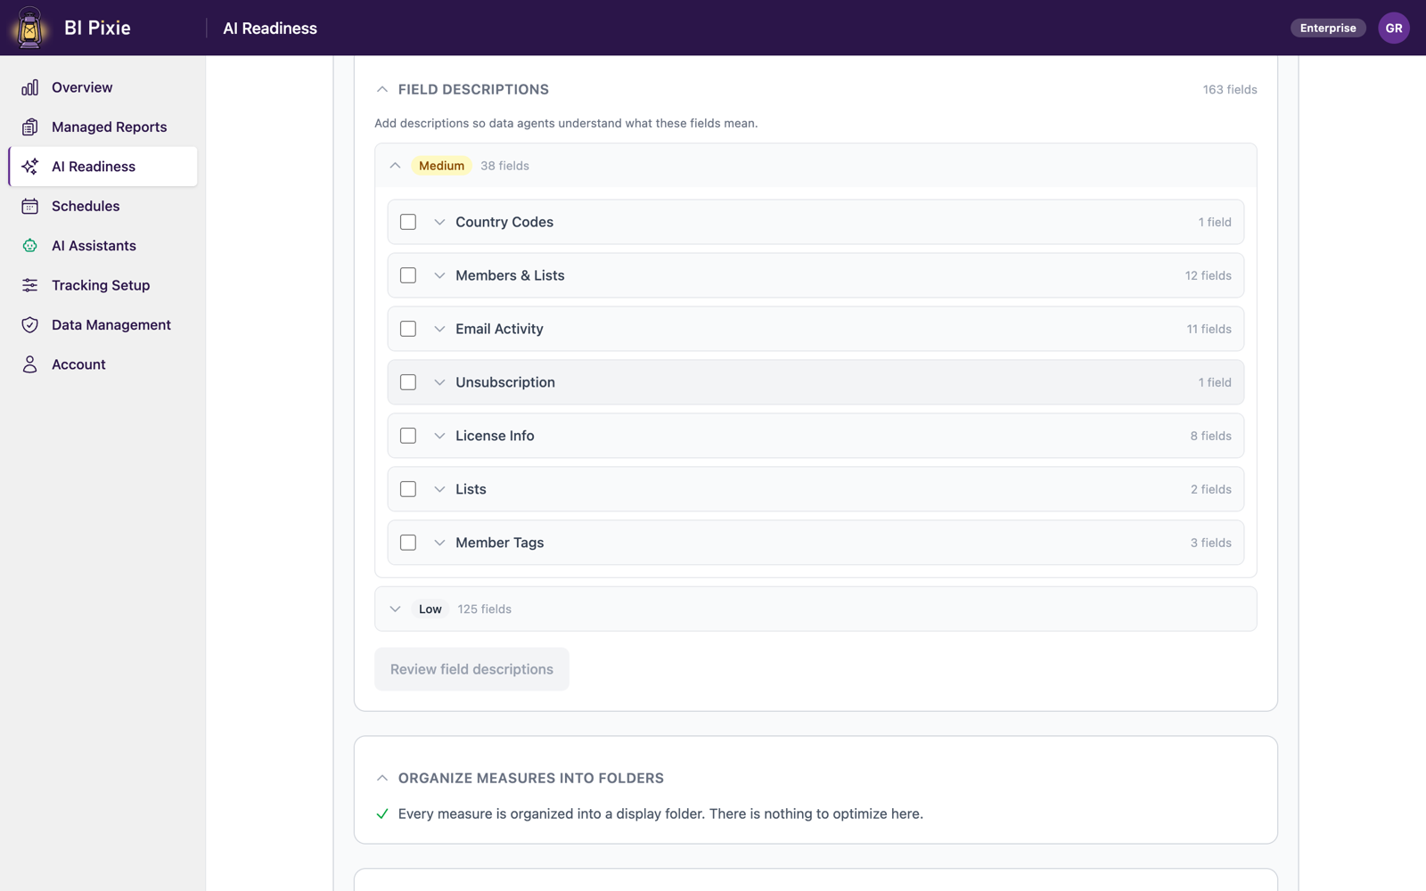Click the 125 fields count
Image resolution: width=1426 pixels, height=891 pixels.
[x=485, y=609]
